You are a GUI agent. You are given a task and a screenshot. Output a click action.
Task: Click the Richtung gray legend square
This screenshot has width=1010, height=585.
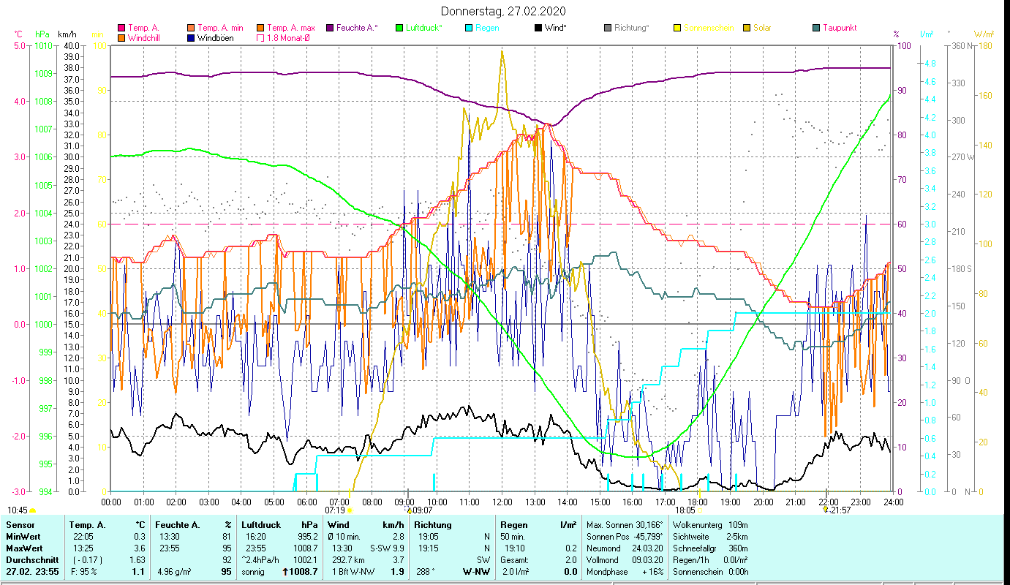[608, 28]
